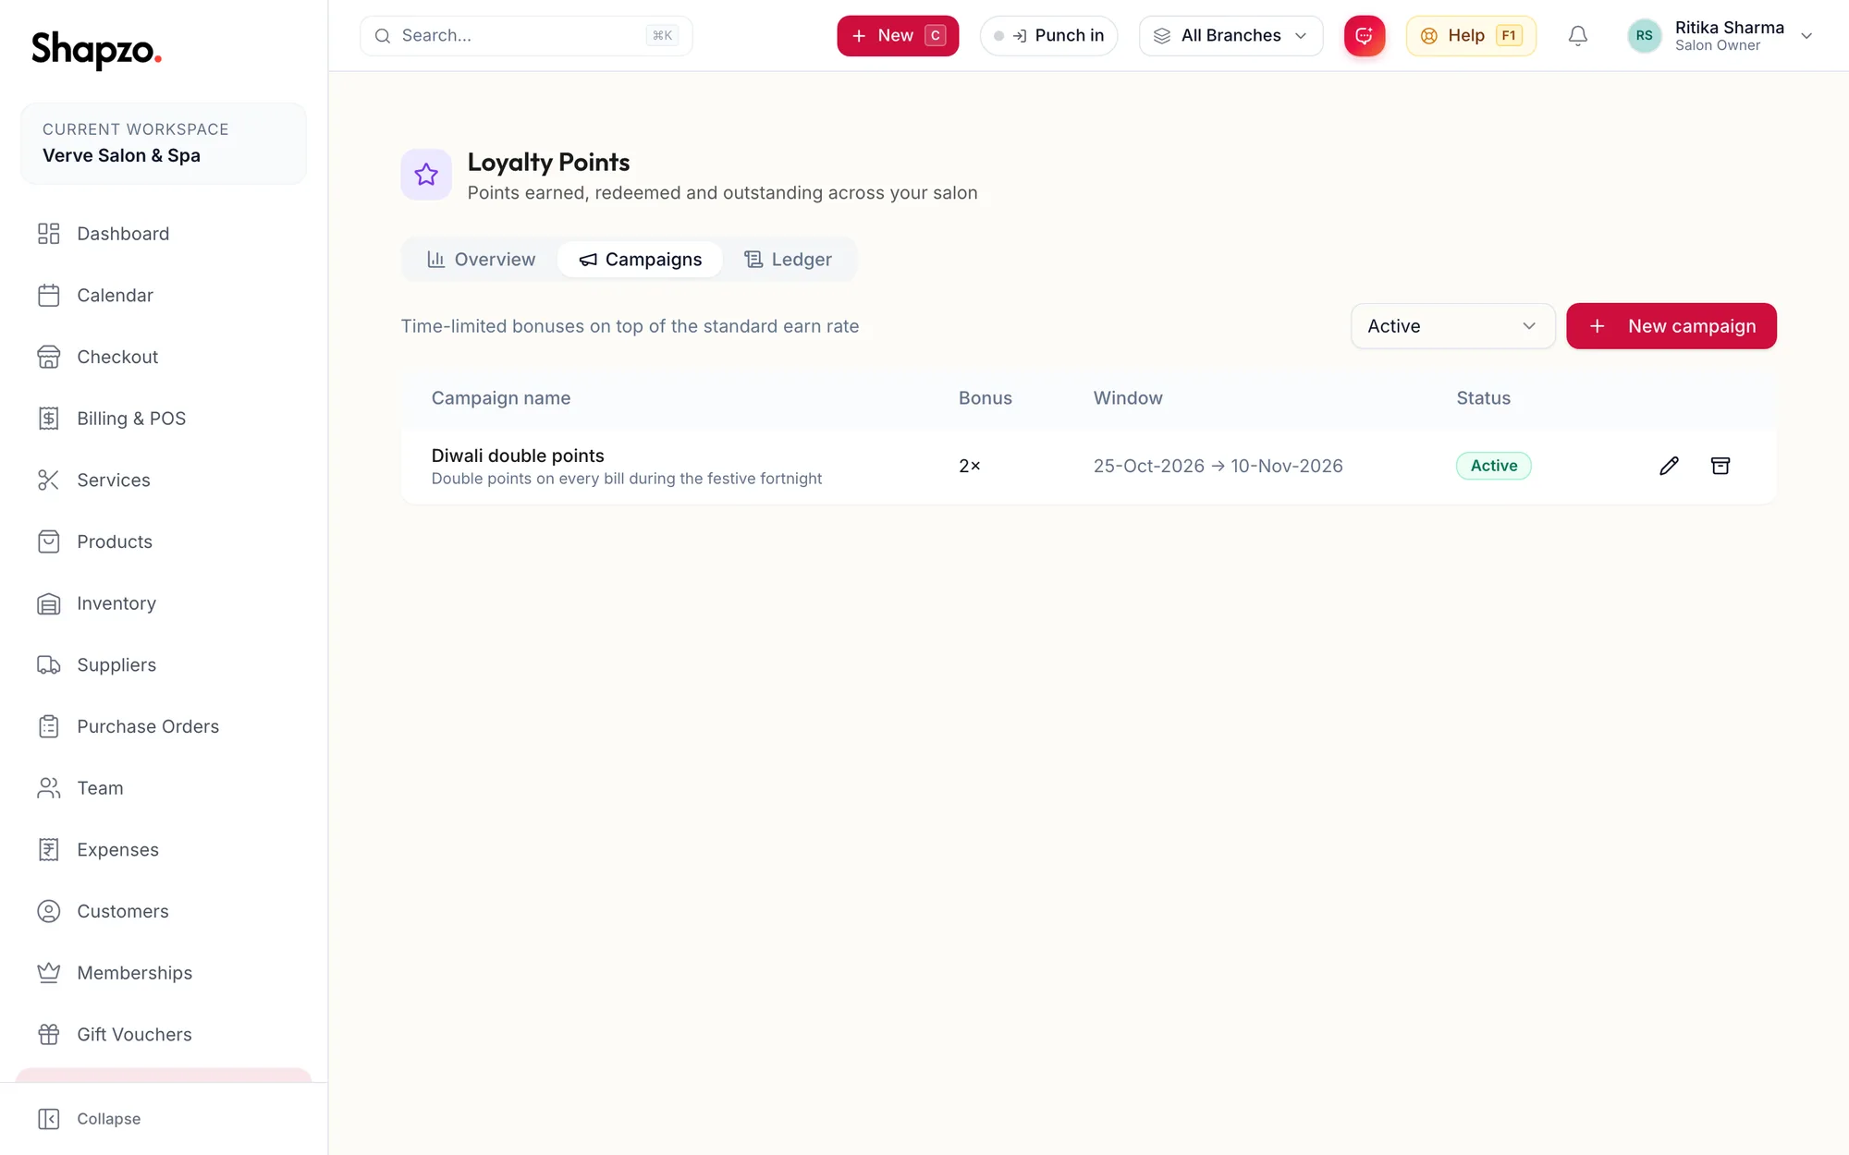Open the red chat feedback icon
This screenshot has width=1849, height=1155.
point(1365,36)
